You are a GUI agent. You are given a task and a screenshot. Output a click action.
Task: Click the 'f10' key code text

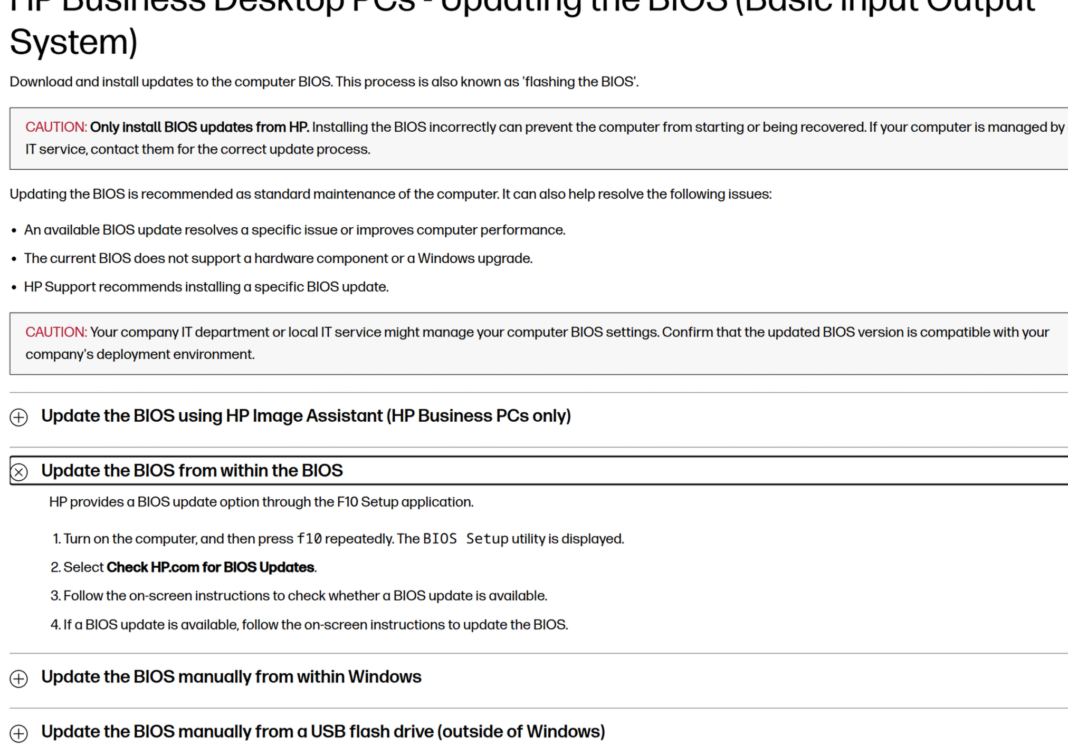pos(309,539)
